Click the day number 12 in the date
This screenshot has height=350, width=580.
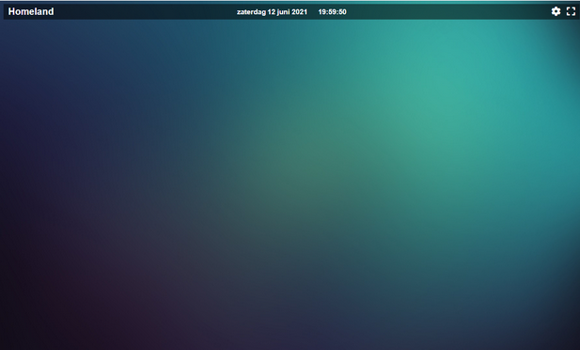coord(271,12)
